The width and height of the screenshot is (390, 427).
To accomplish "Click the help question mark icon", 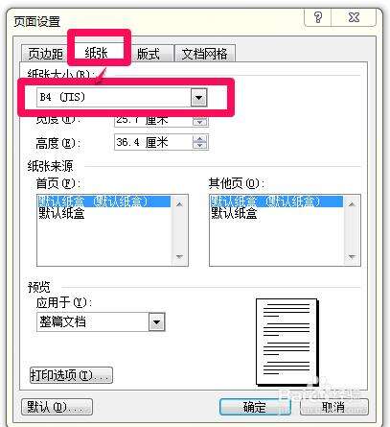I will coord(318,17).
